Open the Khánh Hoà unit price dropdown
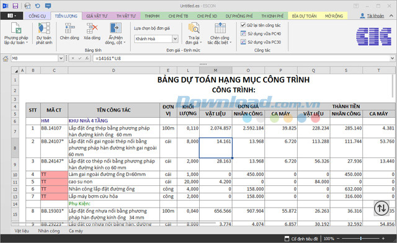This screenshot has height=243, width=397. (175, 38)
